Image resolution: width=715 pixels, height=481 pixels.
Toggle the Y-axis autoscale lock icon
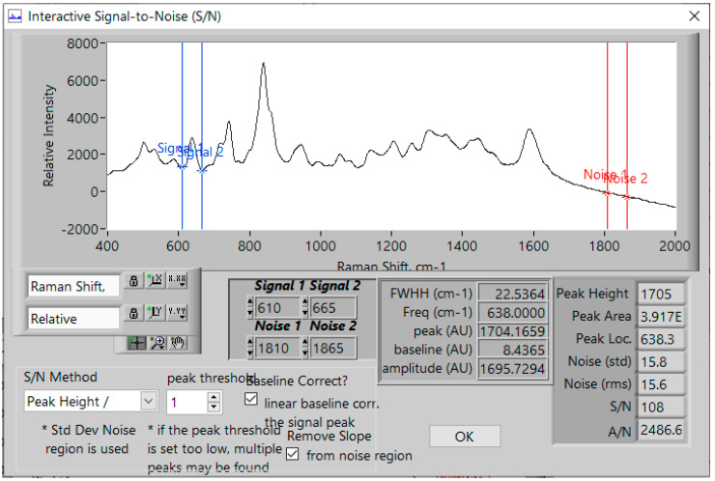[x=133, y=315]
